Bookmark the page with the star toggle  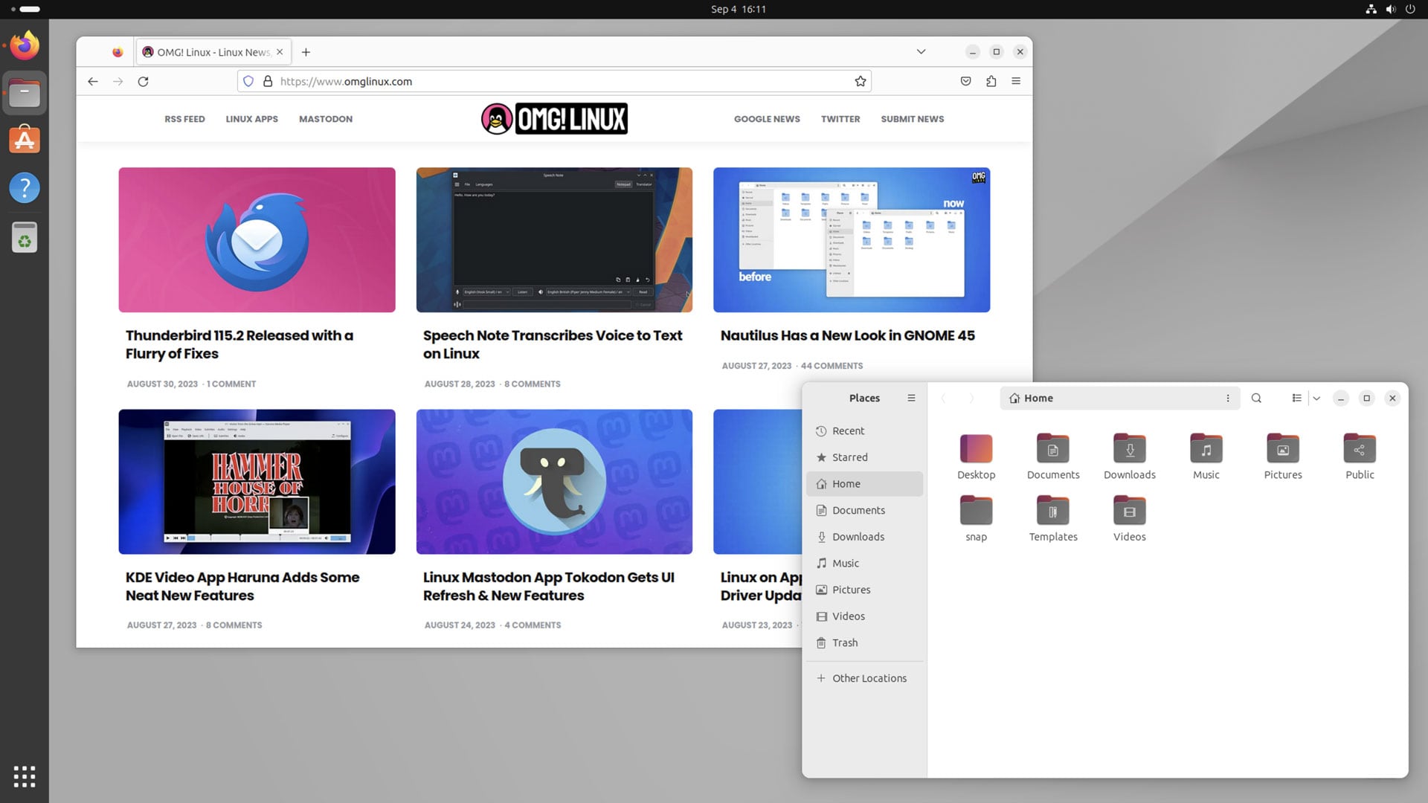click(x=860, y=81)
